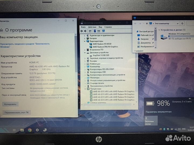Expand the Батареи node
The width and height of the screenshot is (194, 145).
(x=85, y=38)
